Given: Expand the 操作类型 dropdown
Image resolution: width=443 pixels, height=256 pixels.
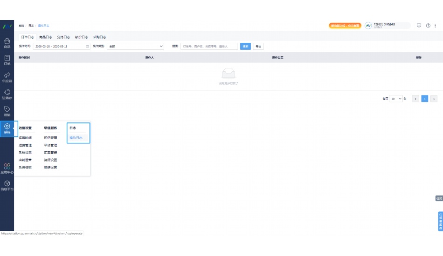Looking at the screenshot, I should [x=135, y=47].
